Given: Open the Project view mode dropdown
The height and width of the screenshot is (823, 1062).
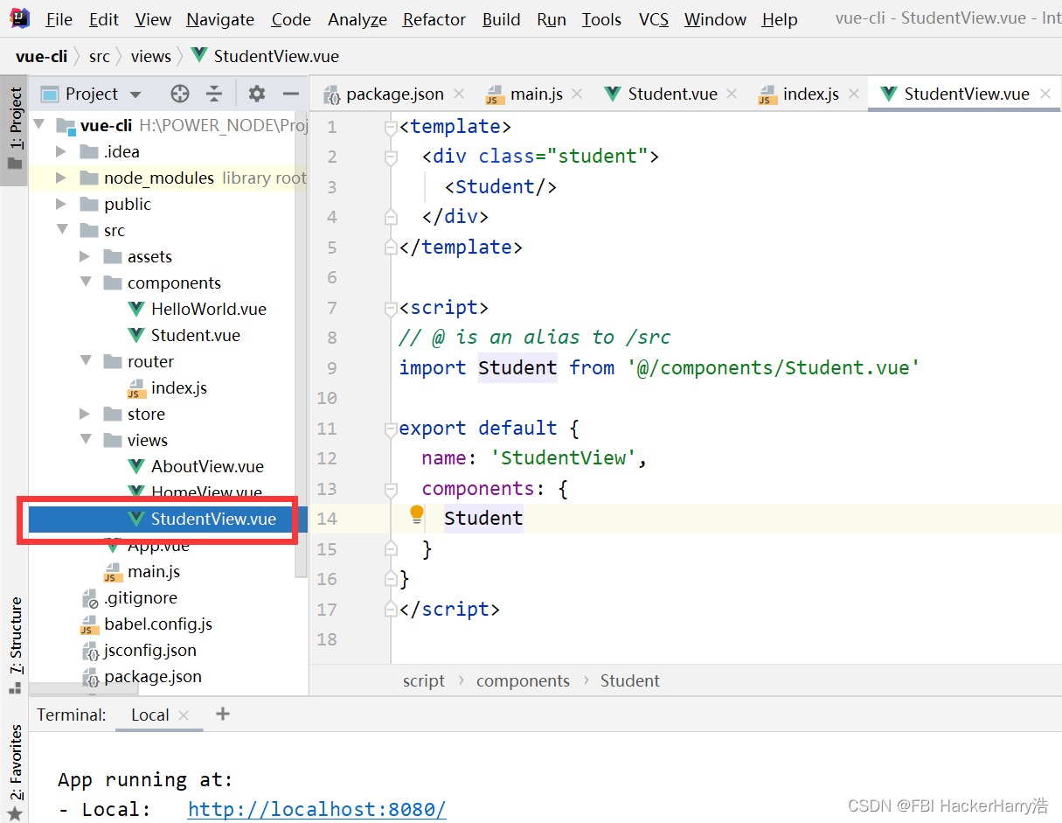Looking at the screenshot, I should (x=135, y=94).
